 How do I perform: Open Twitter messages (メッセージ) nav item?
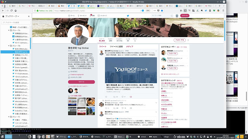(102, 15)
